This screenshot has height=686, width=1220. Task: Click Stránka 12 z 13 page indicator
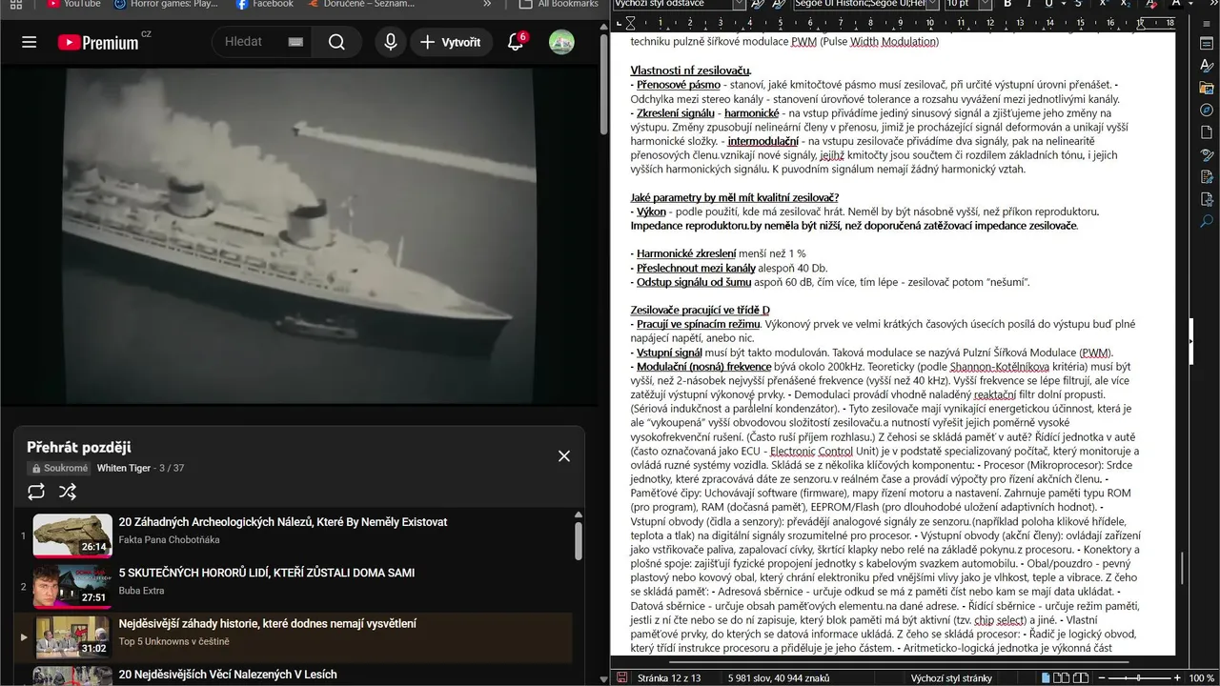click(x=669, y=677)
